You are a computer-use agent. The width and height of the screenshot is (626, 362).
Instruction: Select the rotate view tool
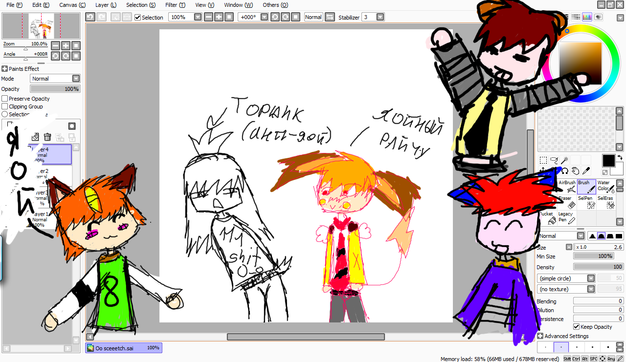[x=564, y=171]
